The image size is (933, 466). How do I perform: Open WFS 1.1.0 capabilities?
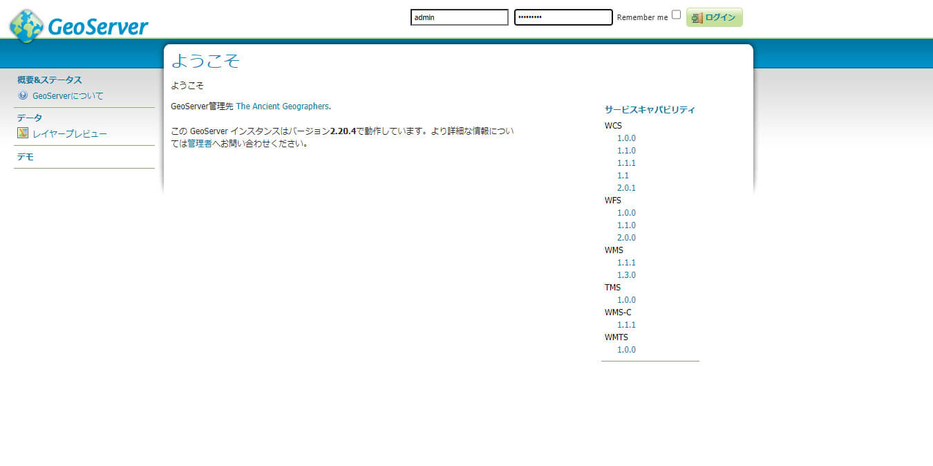pos(626,225)
